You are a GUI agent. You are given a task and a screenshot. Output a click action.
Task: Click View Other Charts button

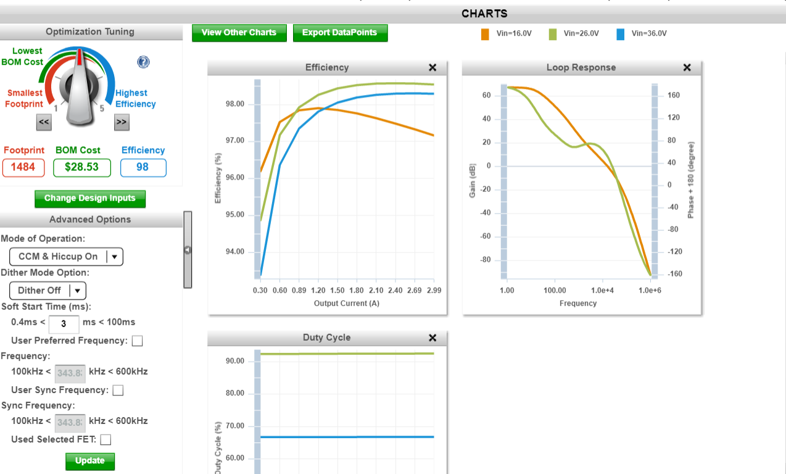tap(239, 33)
